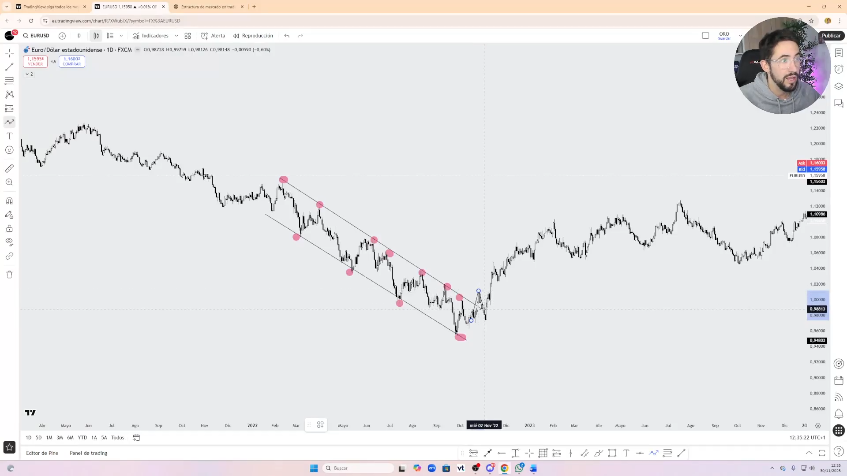This screenshot has height=476, width=847.
Task: Open the bar style chart icon
Action: (x=110, y=36)
